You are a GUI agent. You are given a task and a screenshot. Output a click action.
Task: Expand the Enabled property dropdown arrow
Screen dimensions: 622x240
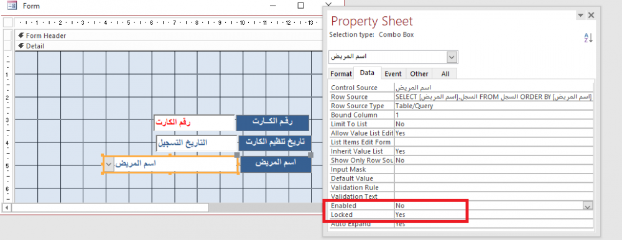pos(588,206)
